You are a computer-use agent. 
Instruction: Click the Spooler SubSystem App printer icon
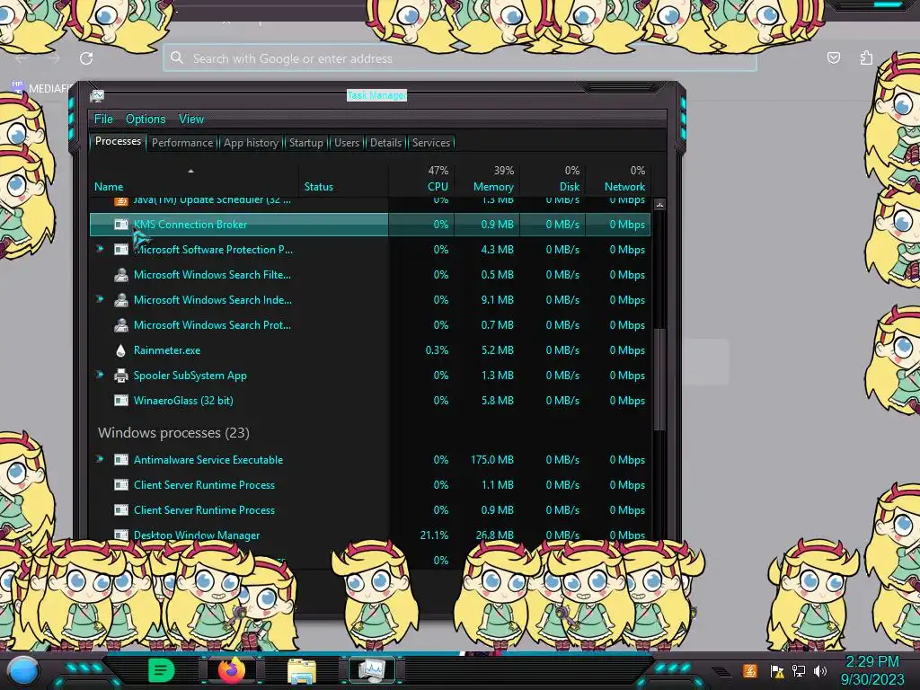click(121, 376)
